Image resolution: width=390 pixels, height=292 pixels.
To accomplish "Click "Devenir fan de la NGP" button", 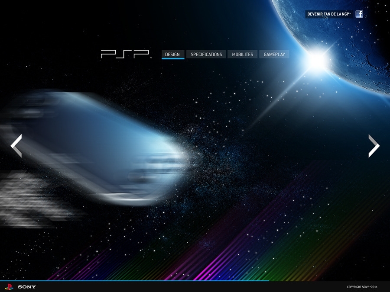I will coord(329,14).
